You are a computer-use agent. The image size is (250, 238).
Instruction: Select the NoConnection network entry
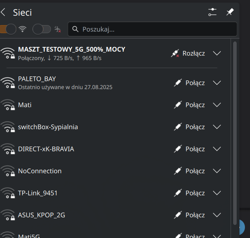tap(40, 171)
